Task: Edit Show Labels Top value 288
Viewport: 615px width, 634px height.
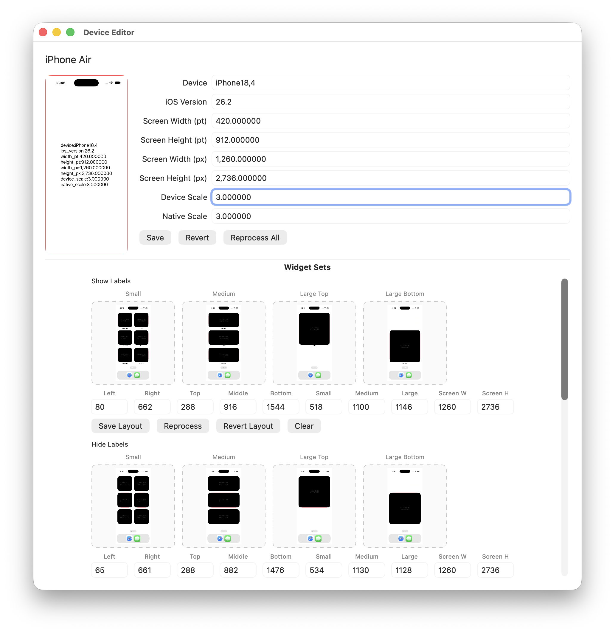Action: 195,407
